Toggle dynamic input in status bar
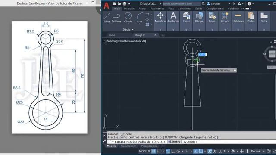Image resolution: width=276 pixels, height=155 pixels. (168, 151)
